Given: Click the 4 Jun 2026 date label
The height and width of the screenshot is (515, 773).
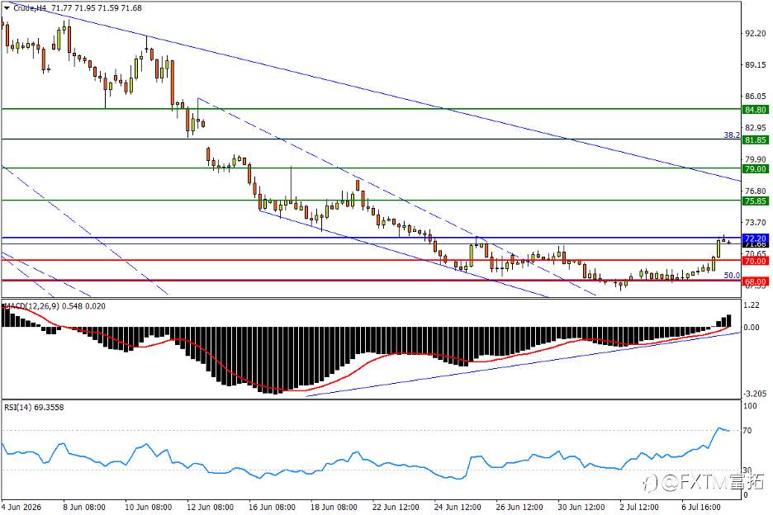Looking at the screenshot, I should pos(21,507).
